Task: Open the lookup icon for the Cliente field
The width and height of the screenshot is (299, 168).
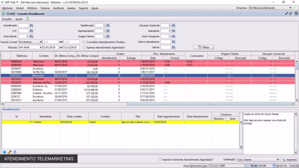Action: (173, 47)
